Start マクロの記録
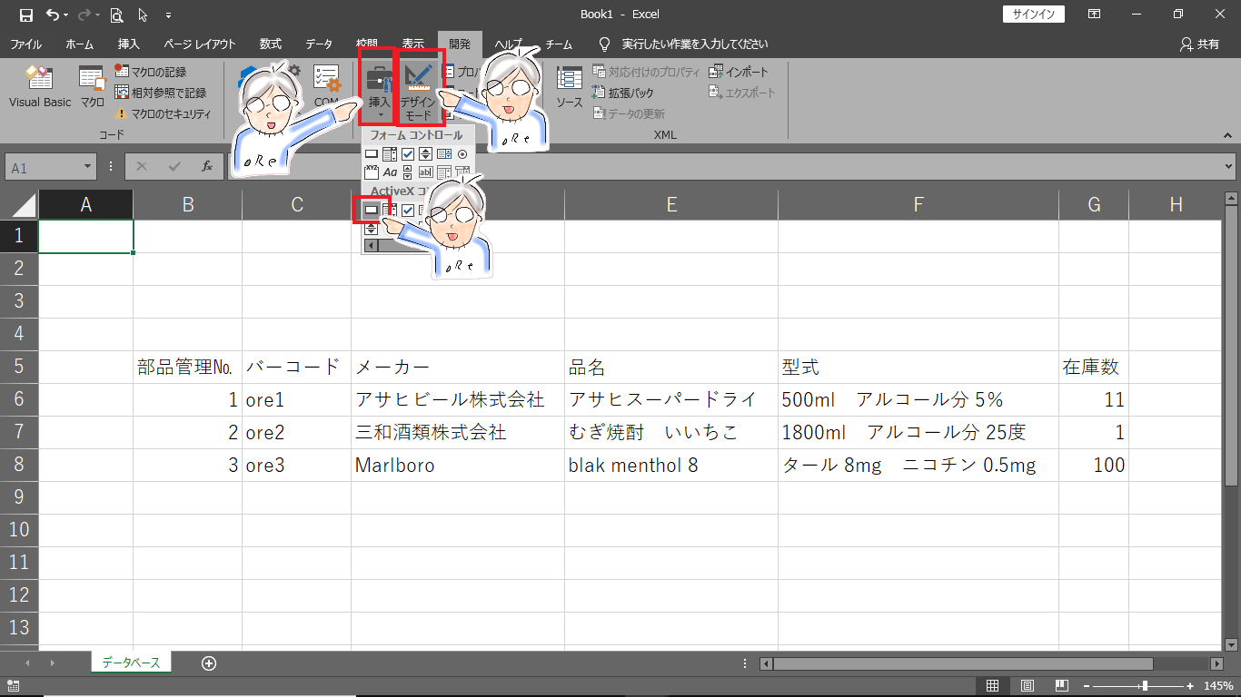The height and width of the screenshot is (697, 1241). click(151, 72)
